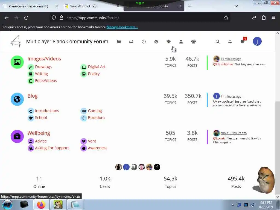The width and height of the screenshot is (280, 210).
Task: Click the blue globe Blog category icon
Action: pos(17,99)
